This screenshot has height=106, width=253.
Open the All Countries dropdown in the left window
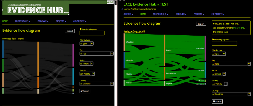click(97, 84)
